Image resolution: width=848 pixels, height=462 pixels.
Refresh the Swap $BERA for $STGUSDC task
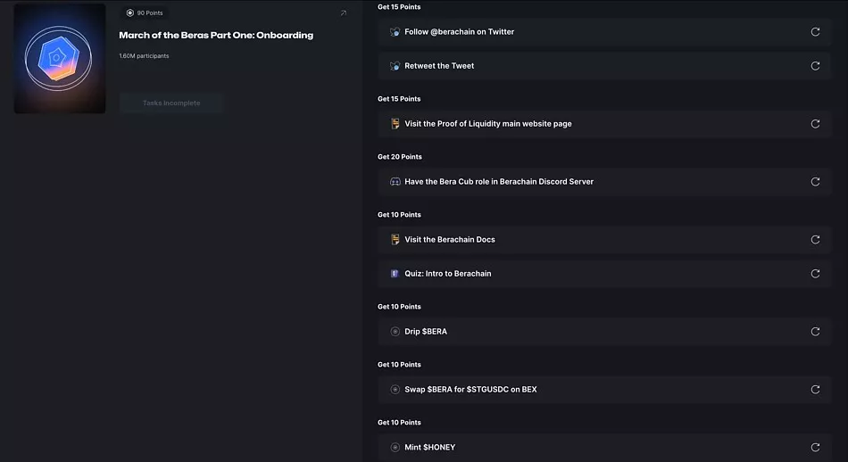tap(815, 390)
